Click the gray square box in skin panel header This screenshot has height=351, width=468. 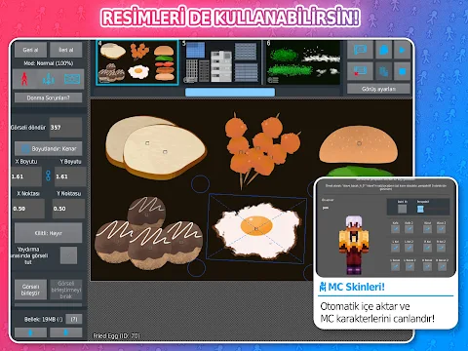point(402,209)
